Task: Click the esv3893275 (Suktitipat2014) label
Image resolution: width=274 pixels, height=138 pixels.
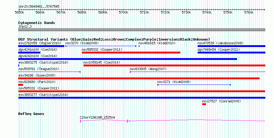Action: [43, 62]
